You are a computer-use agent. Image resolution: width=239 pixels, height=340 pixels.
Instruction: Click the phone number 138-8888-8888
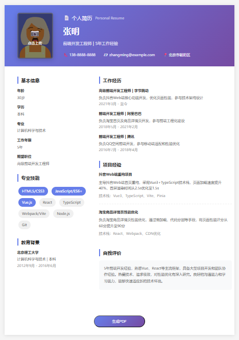tap(82, 55)
